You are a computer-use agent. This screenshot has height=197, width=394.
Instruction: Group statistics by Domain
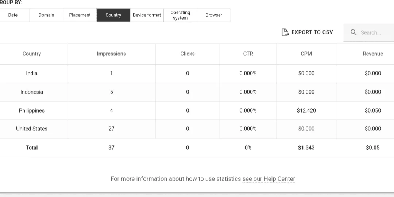tap(46, 15)
